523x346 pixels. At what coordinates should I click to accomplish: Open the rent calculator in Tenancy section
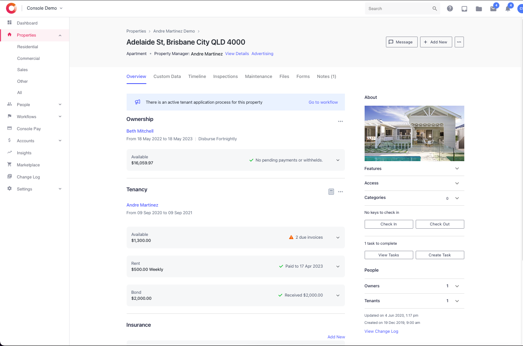point(331,192)
